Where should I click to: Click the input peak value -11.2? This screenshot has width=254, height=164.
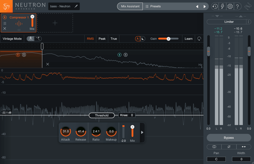[218, 29]
